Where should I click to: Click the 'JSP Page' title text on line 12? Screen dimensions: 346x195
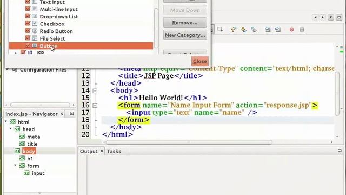159,76
